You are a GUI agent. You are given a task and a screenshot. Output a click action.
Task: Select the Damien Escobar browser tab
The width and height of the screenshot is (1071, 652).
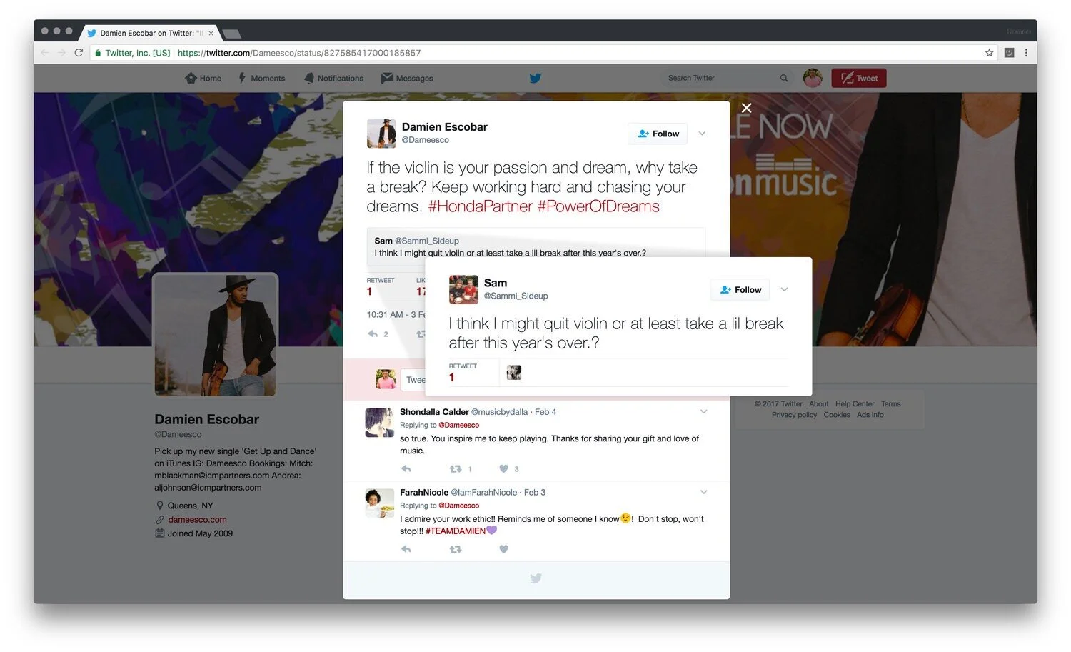pos(150,33)
